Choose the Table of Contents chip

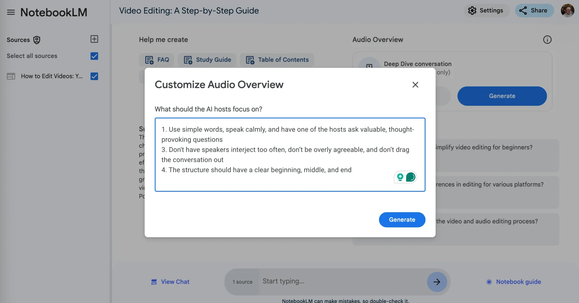pos(277,60)
